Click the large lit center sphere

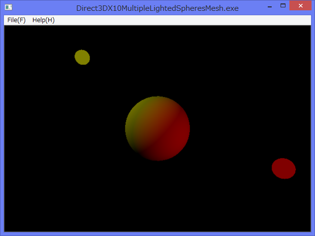click(x=157, y=128)
